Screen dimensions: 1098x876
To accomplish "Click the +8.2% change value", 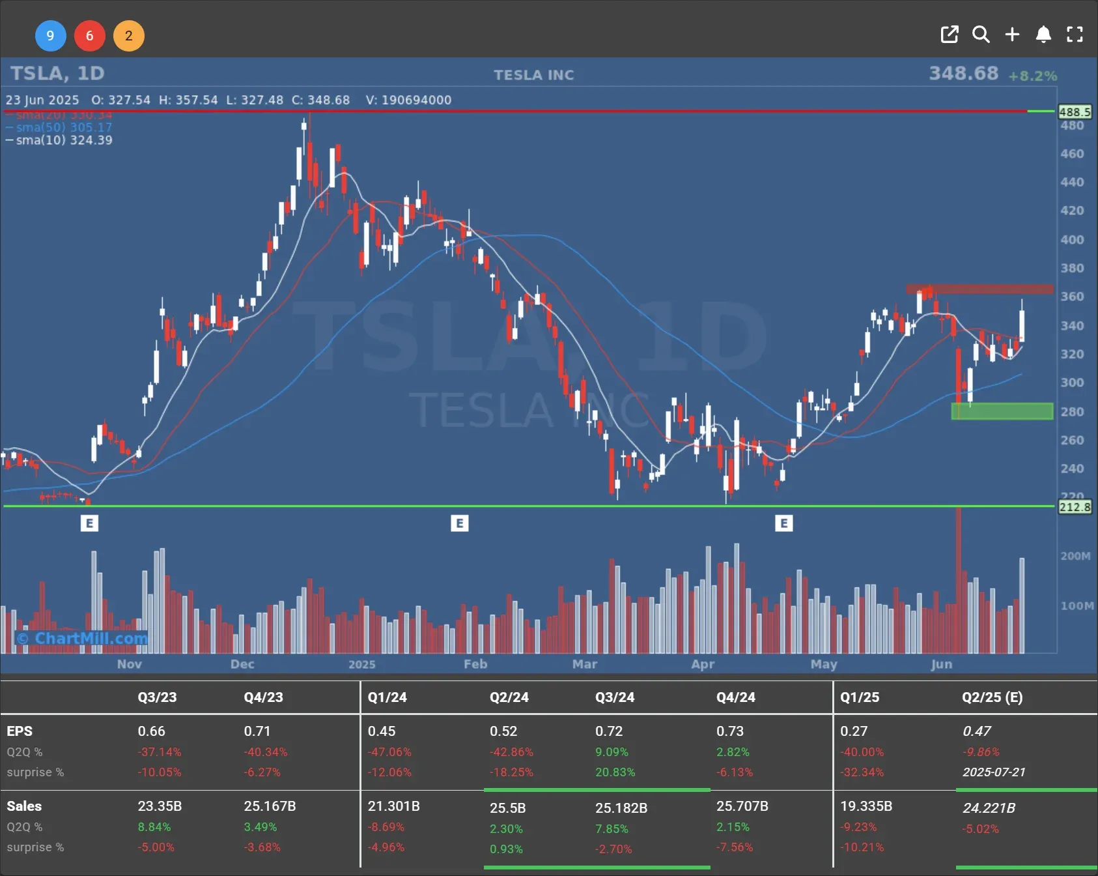I will point(1033,76).
